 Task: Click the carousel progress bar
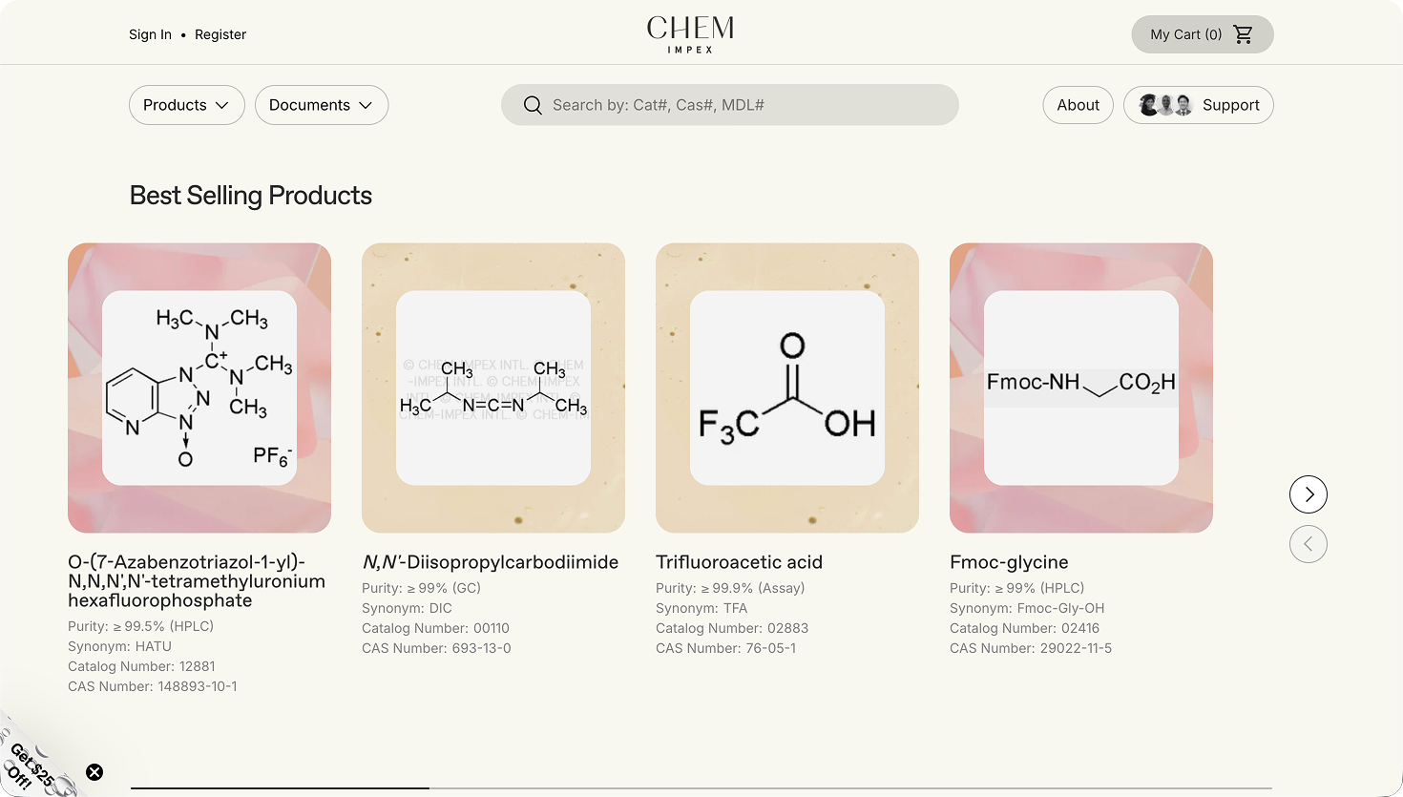[701, 788]
